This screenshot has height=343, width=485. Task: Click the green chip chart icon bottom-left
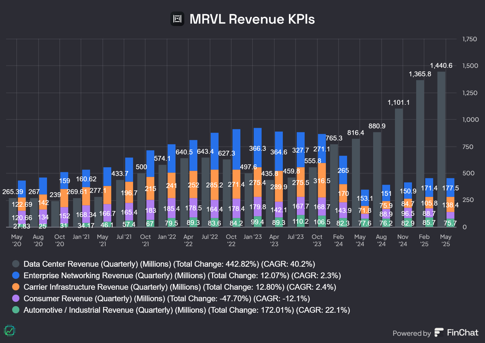(10, 331)
